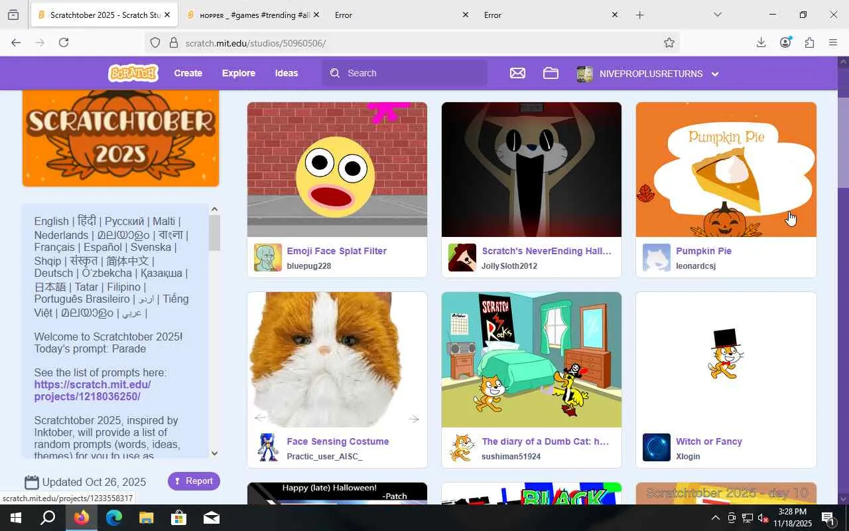This screenshot has width=849, height=531.
Task: Click the browser account icon
Action: click(785, 42)
